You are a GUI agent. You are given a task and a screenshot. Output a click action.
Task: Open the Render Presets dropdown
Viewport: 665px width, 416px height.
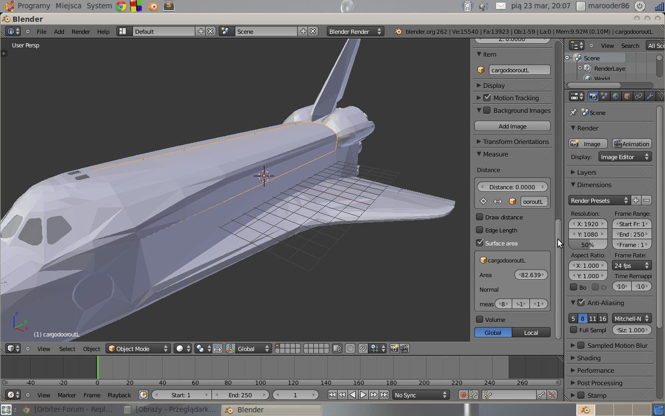599,201
